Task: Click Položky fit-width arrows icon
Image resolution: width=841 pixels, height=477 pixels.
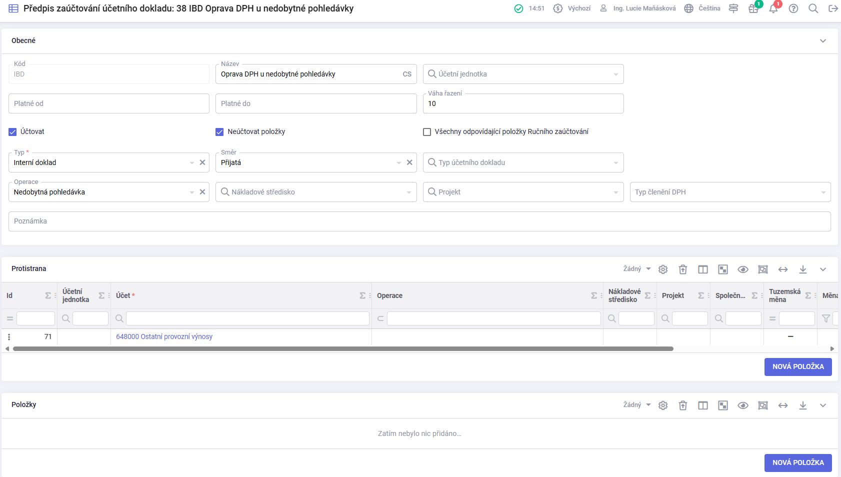Action: 783,405
